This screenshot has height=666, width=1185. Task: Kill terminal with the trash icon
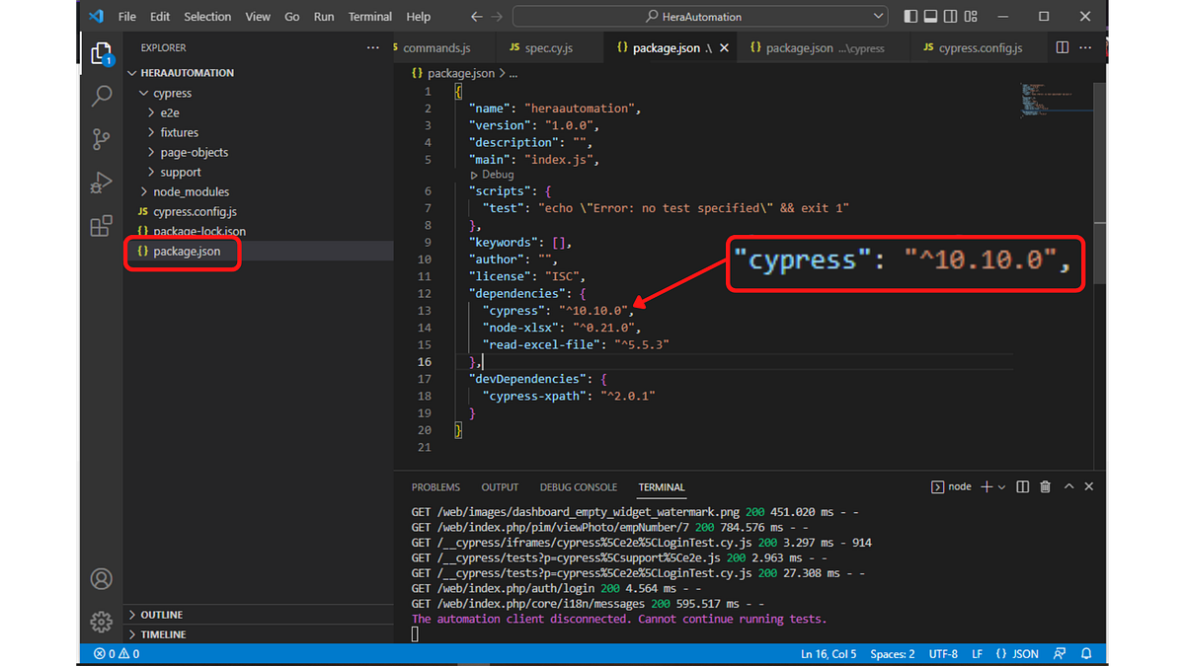1045,486
